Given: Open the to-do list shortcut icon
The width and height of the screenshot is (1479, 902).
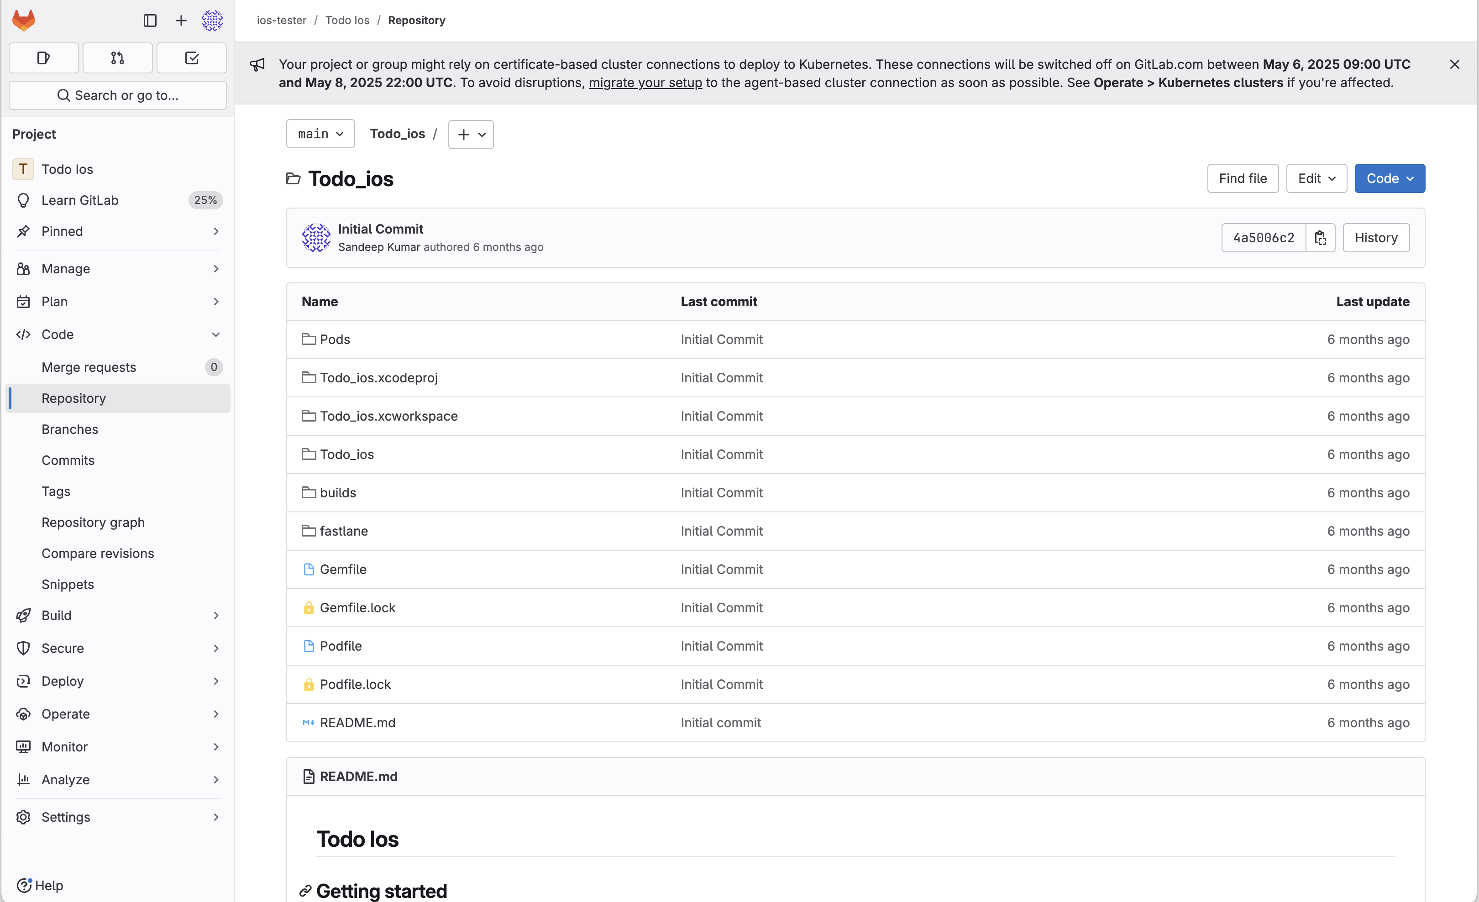Looking at the screenshot, I should tap(191, 58).
